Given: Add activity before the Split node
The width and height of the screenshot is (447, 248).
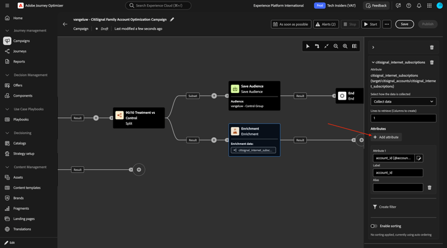Looking at the screenshot, I should pos(96,117).
